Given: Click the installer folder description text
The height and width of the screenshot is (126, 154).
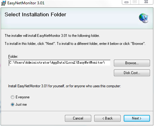Looking at the screenshot, I should pos(52,36).
